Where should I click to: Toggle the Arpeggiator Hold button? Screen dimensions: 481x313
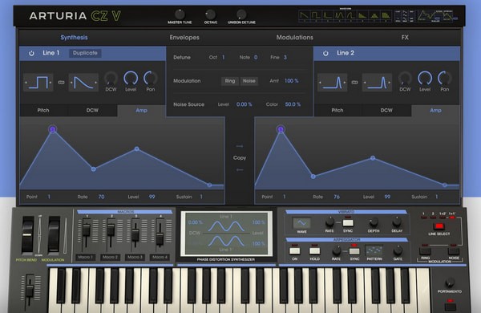(x=314, y=251)
